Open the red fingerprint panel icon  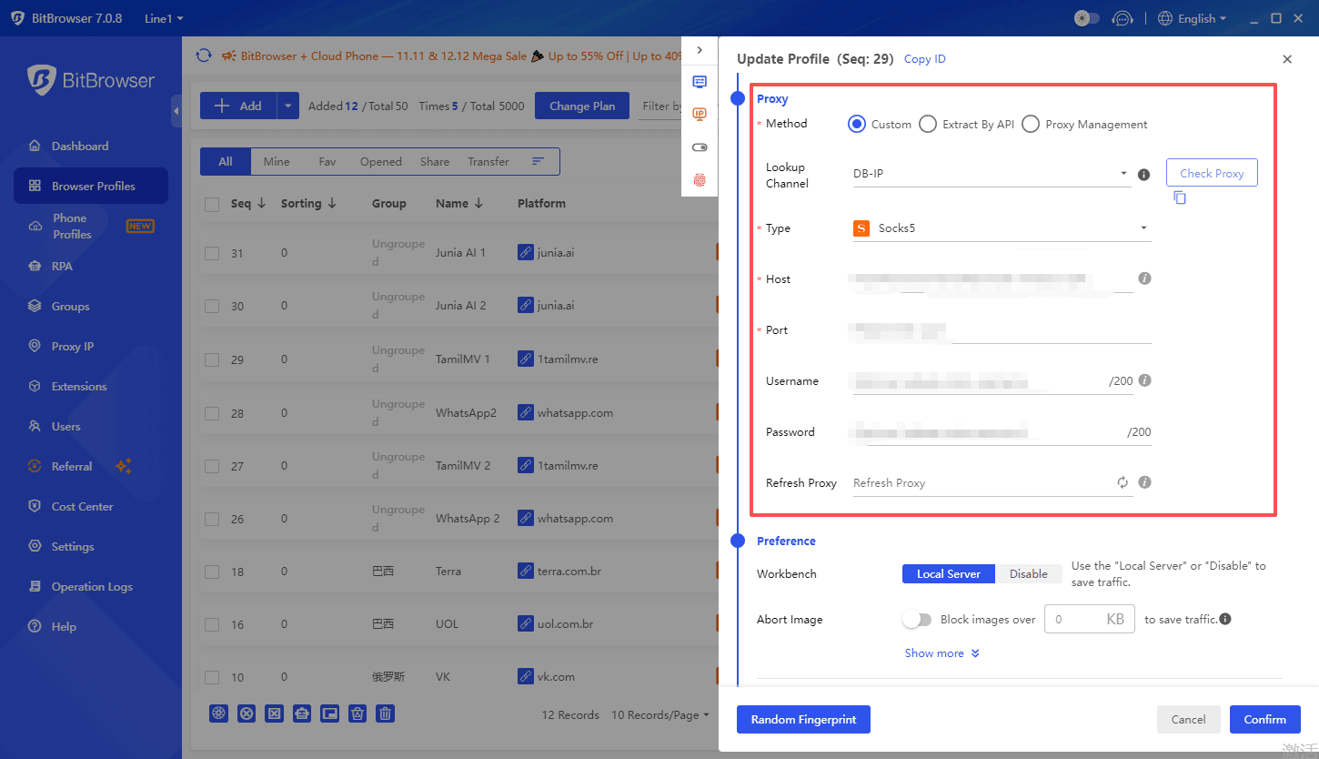pos(700,180)
